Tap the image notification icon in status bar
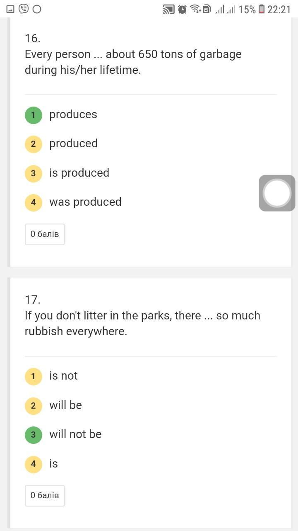The height and width of the screenshot is (531, 298). click(x=10, y=9)
